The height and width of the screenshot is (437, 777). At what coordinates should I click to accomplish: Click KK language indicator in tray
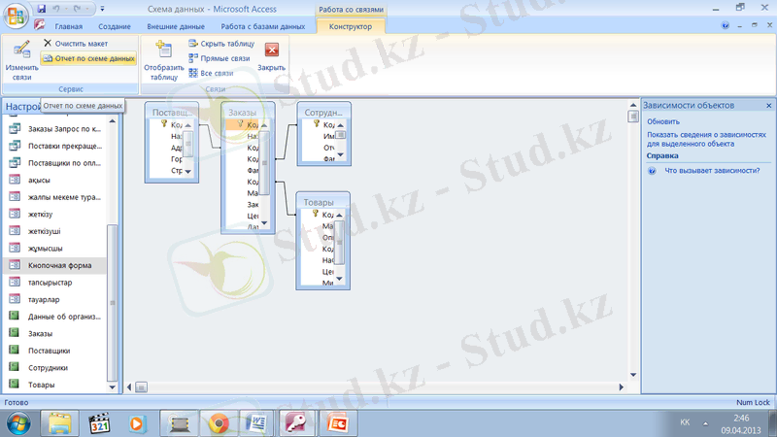pyautogui.click(x=685, y=422)
